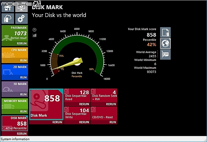Open the Memory Mark tile
The image size is (207, 142).
click(15, 104)
